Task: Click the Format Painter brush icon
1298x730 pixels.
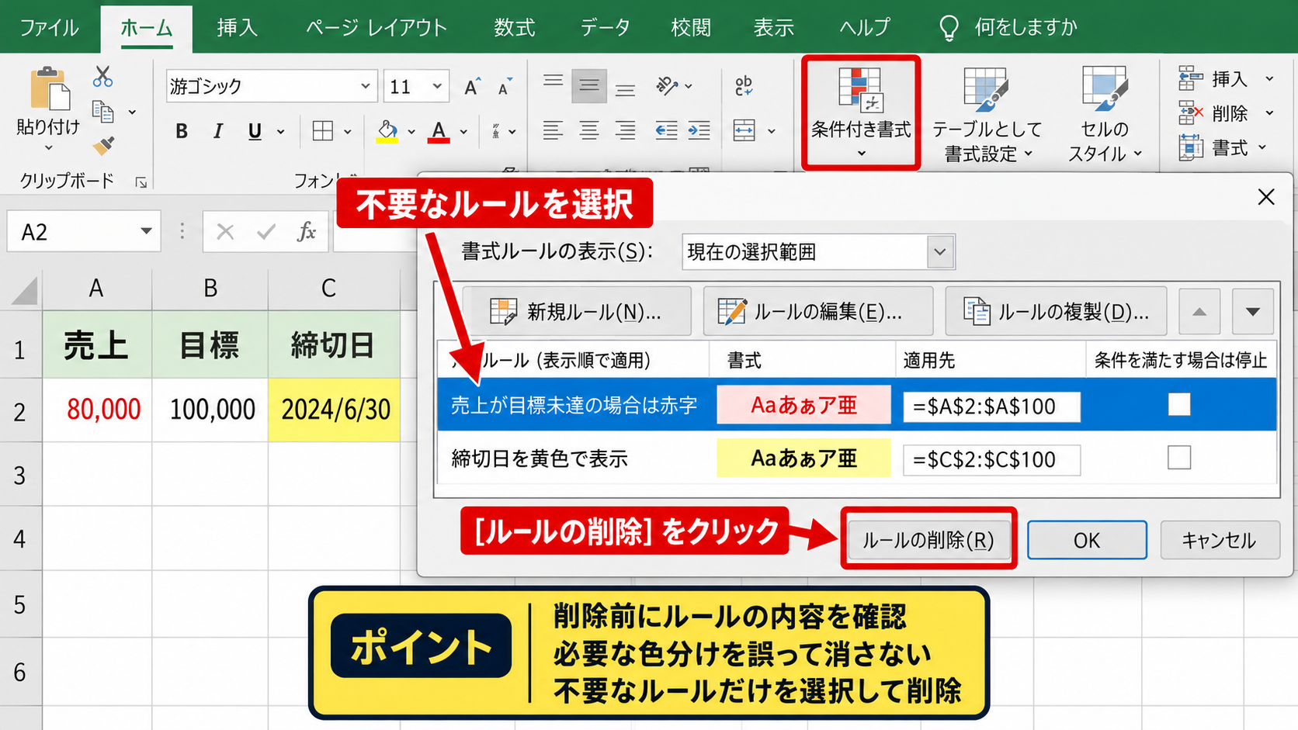Action: click(102, 146)
